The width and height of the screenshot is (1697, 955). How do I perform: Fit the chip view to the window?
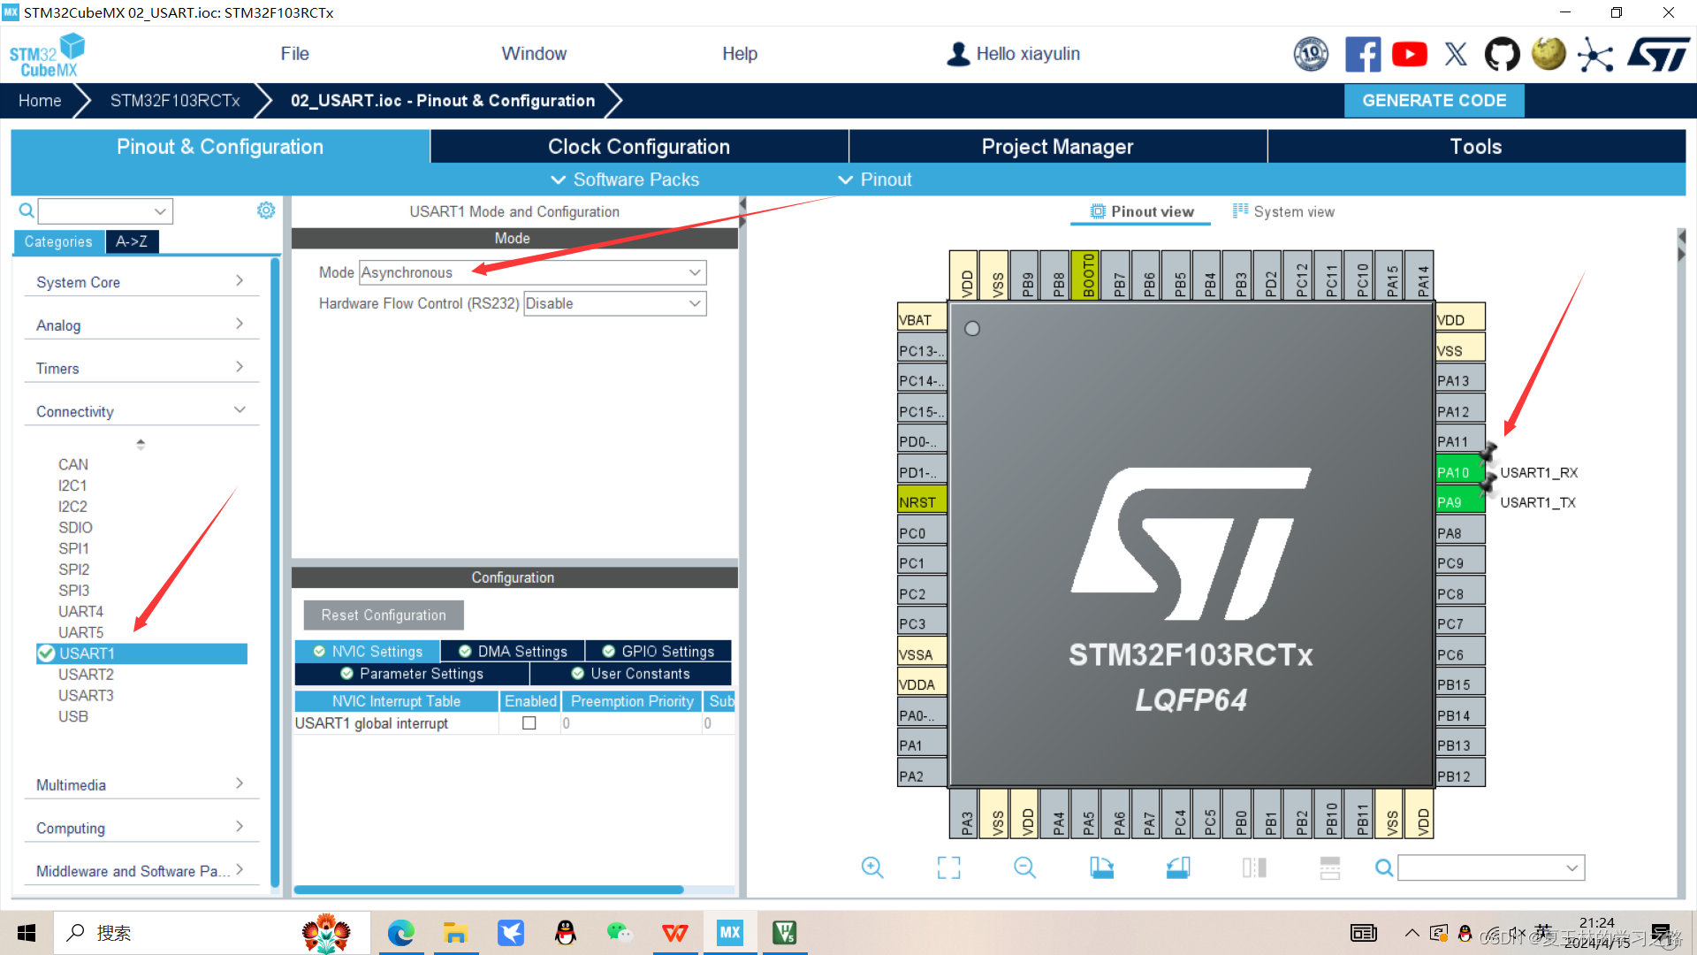[x=948, y=867]
